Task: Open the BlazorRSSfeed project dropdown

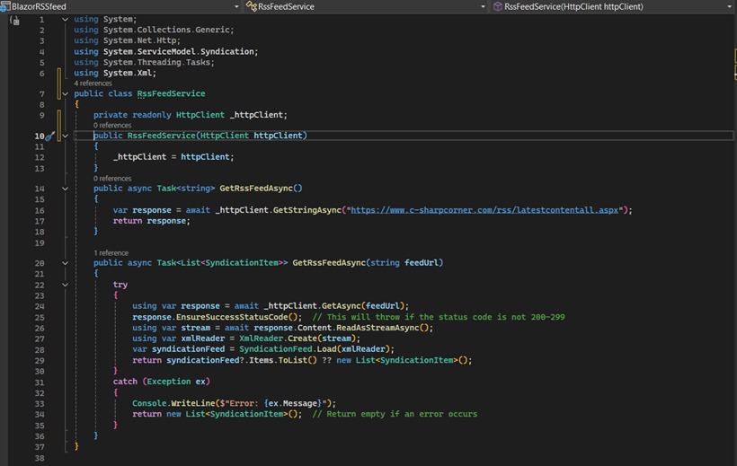Action: (236, 6)
